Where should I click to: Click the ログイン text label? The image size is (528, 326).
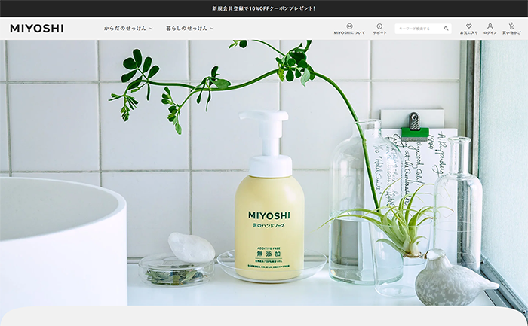pyautogui.click(x=490, y=33)
